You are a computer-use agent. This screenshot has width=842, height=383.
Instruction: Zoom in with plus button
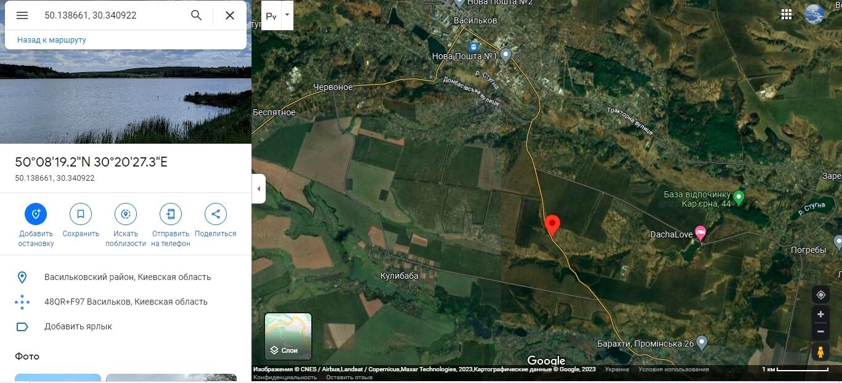820,315
